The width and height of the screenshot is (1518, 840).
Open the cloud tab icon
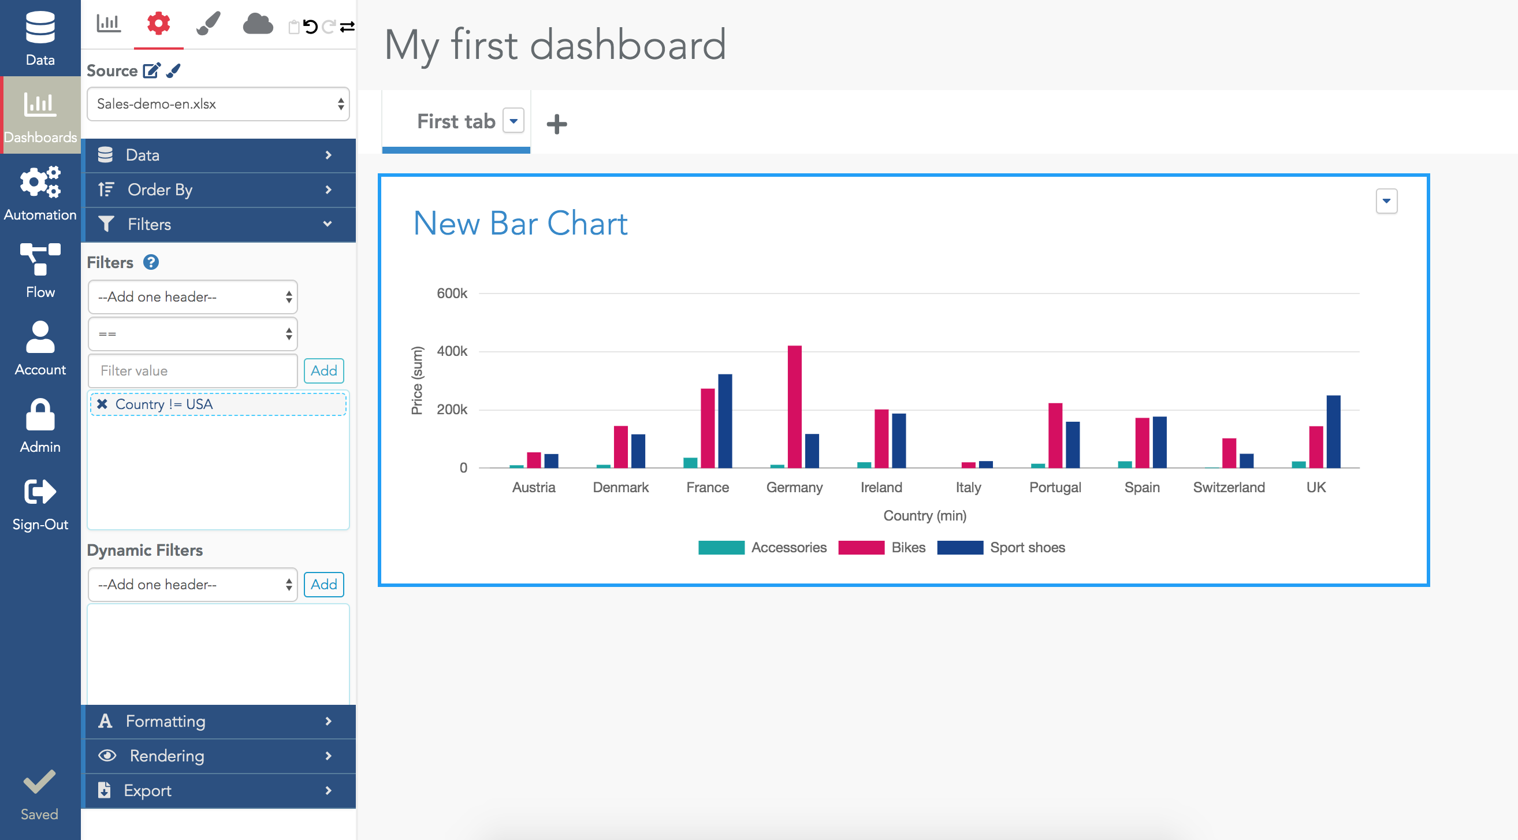258,24
